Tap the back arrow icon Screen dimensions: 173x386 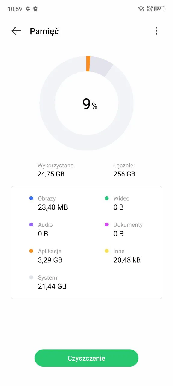coord(16,31)
